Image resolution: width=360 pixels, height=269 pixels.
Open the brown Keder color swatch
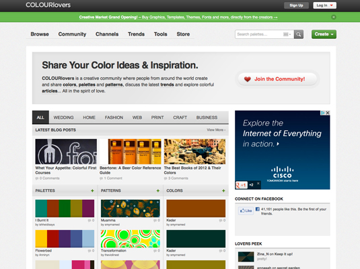(196, 209)
